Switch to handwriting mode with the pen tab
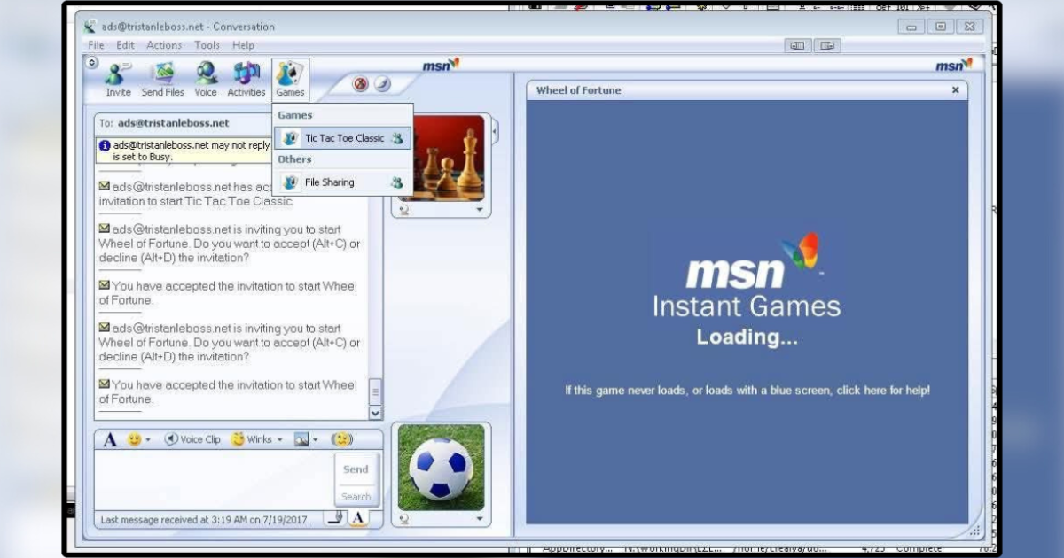The image size is (1064, 558). click(x=334, y=518)
